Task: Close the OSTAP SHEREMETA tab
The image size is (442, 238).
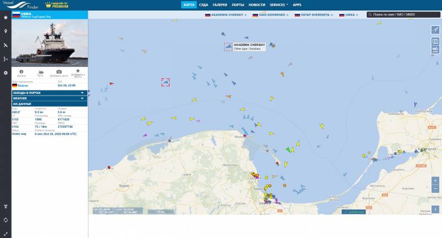Action: coord(332,15)
